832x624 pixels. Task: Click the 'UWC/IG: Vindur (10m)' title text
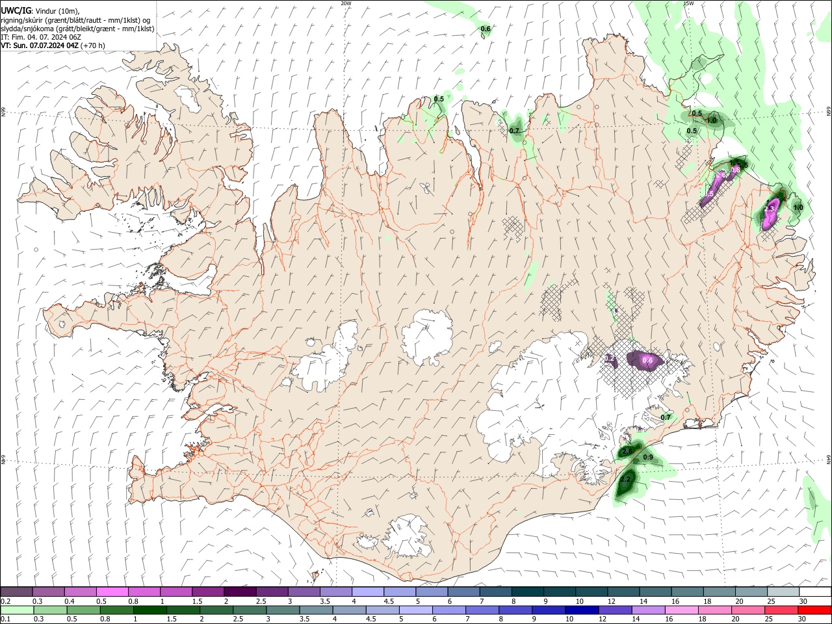(40, 10)
